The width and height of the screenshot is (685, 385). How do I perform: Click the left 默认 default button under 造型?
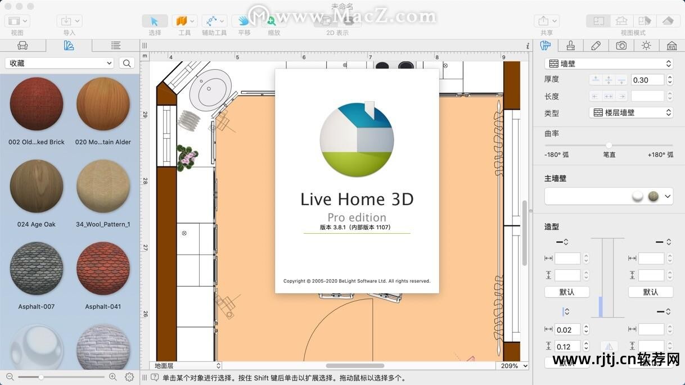pos(567,292)
